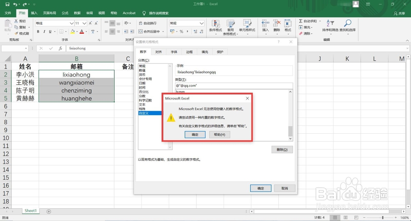Click the cell borders icon
Image resolution: width=411 pixels, height=221 pixels.
(61, 32)
